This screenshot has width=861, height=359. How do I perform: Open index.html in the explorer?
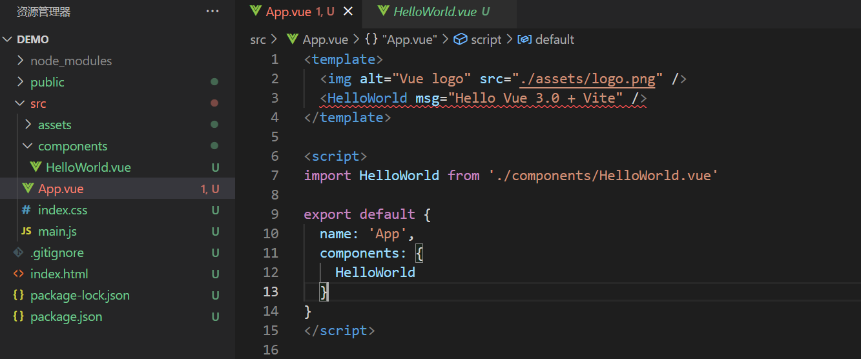point(59,274)
